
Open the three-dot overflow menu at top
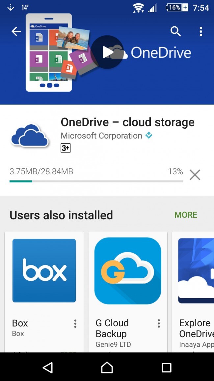pyautogui.click(x=201, y=31)
